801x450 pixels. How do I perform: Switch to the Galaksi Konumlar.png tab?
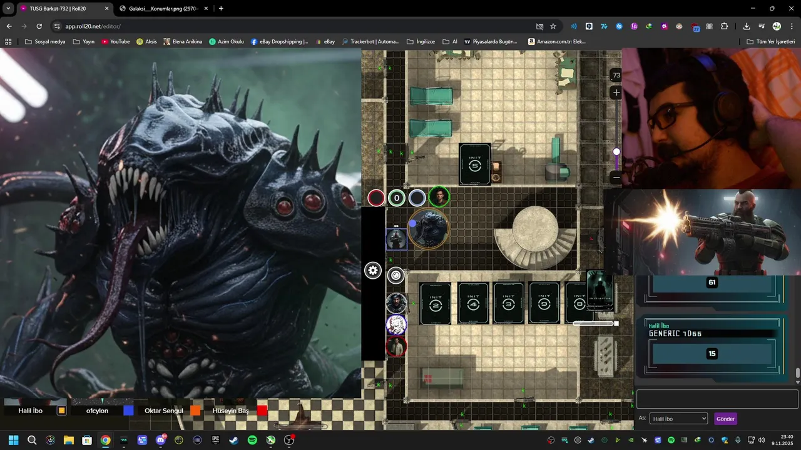[163, 9]
